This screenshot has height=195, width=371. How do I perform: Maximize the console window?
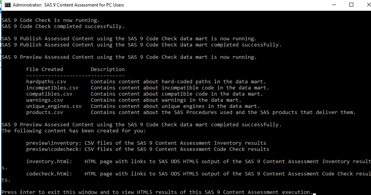point(351,5)
